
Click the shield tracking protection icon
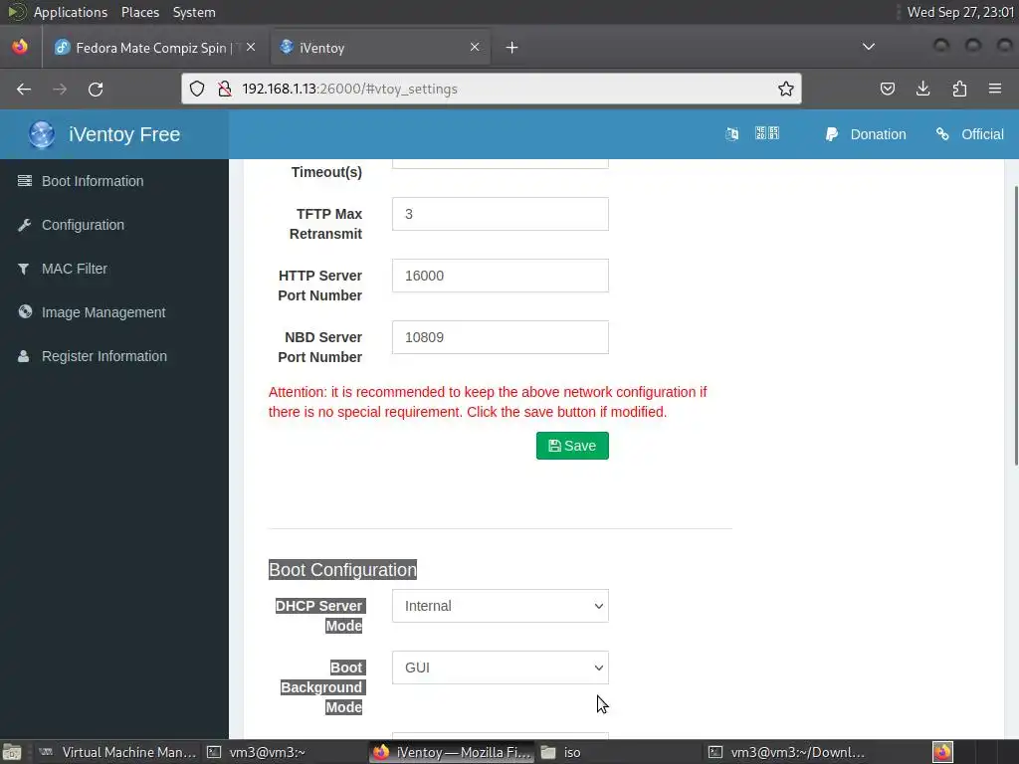[197, 89]
